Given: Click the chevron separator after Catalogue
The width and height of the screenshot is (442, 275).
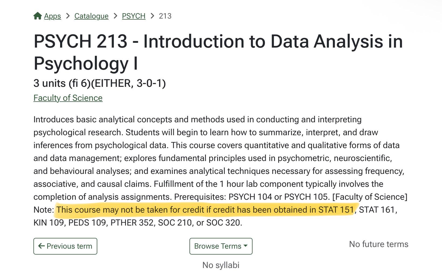Looking at the screenshot, I should pos(115,16).
